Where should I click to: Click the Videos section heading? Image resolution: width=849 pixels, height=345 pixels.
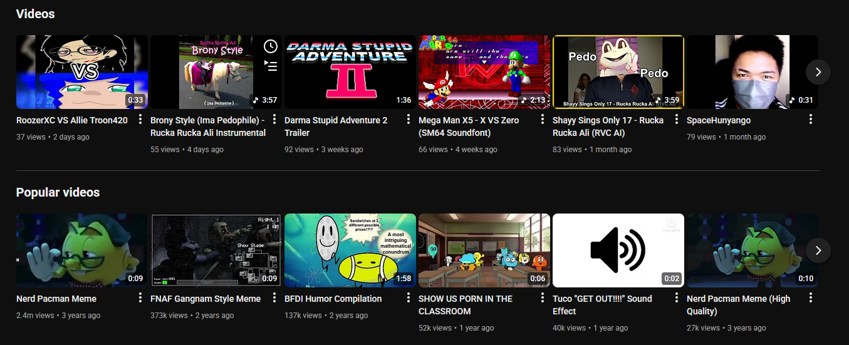coord(35,14)
